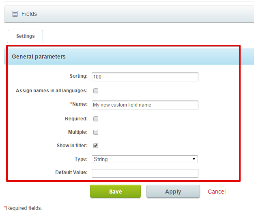The height and width of the screenshot is (218, 254).
Task: Click the Fields form icon
Action: point(15,14)
